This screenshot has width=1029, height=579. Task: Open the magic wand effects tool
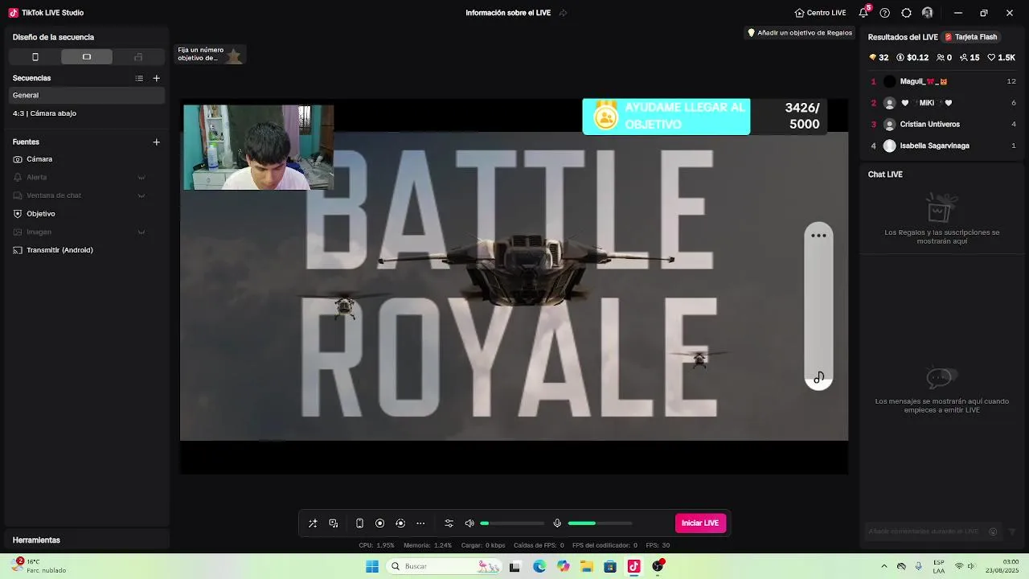tap(313, 524)
